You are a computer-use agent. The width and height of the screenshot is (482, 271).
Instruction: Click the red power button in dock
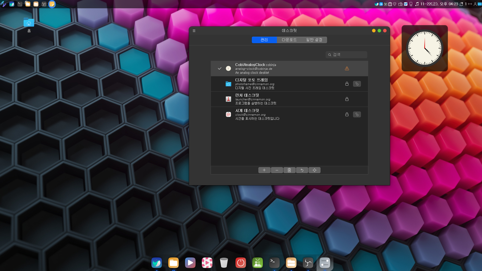[x=241, y=263]
